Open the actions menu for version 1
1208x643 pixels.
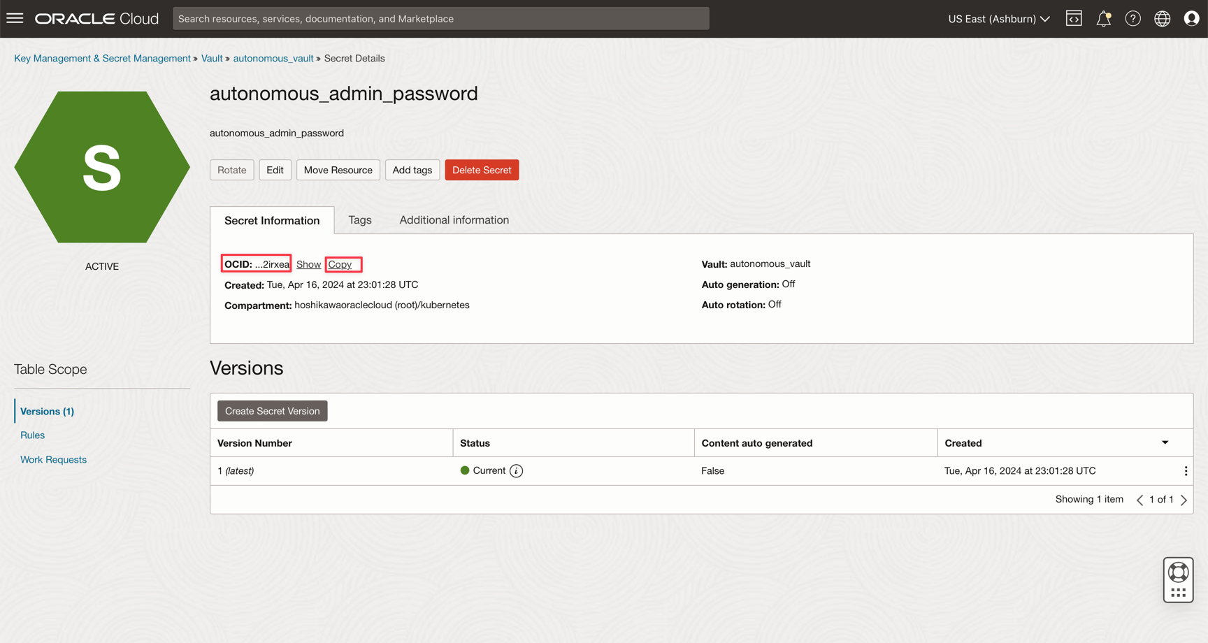tap(1186, 471)
